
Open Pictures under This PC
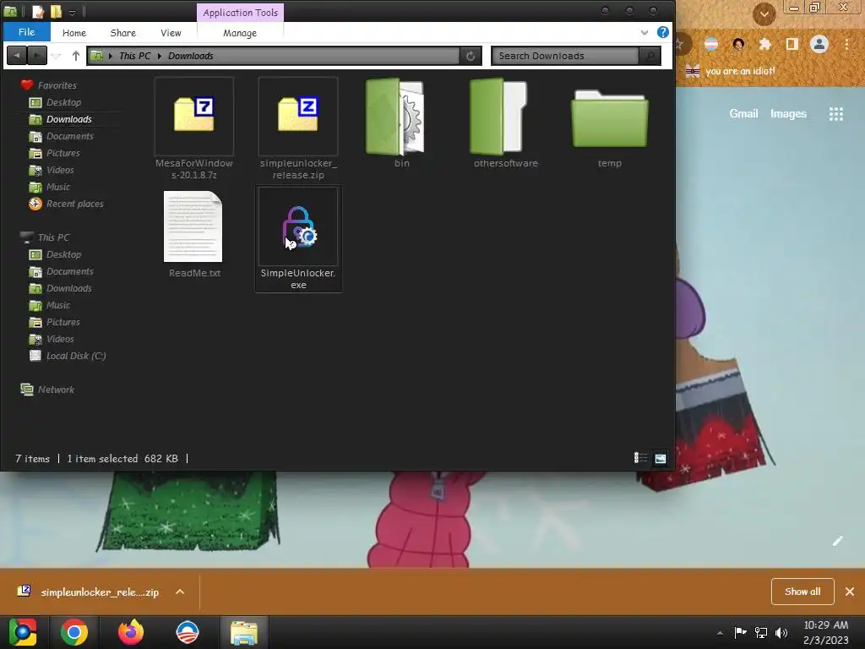tap(63, 322)
